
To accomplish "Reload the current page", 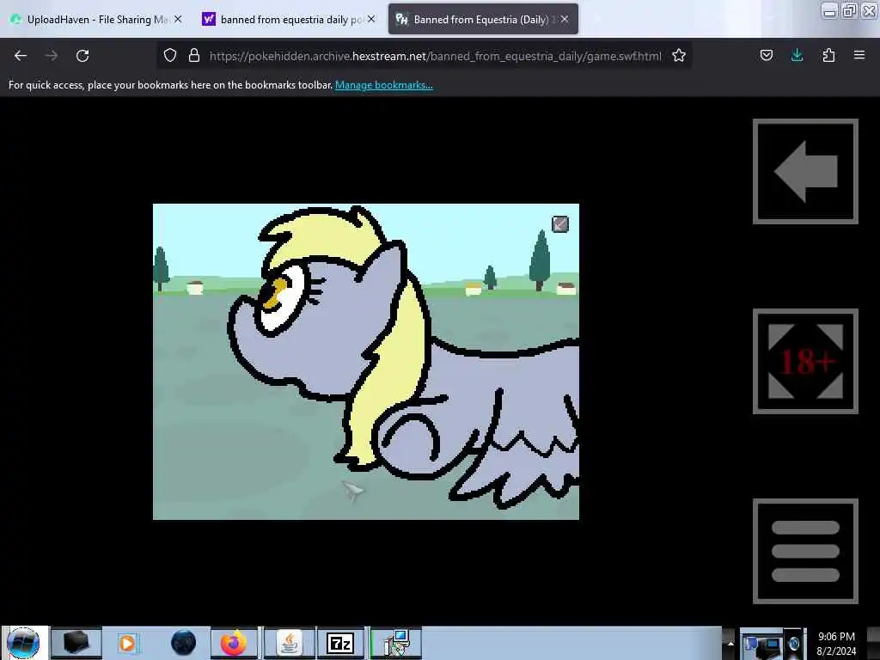I will point(82,56).
